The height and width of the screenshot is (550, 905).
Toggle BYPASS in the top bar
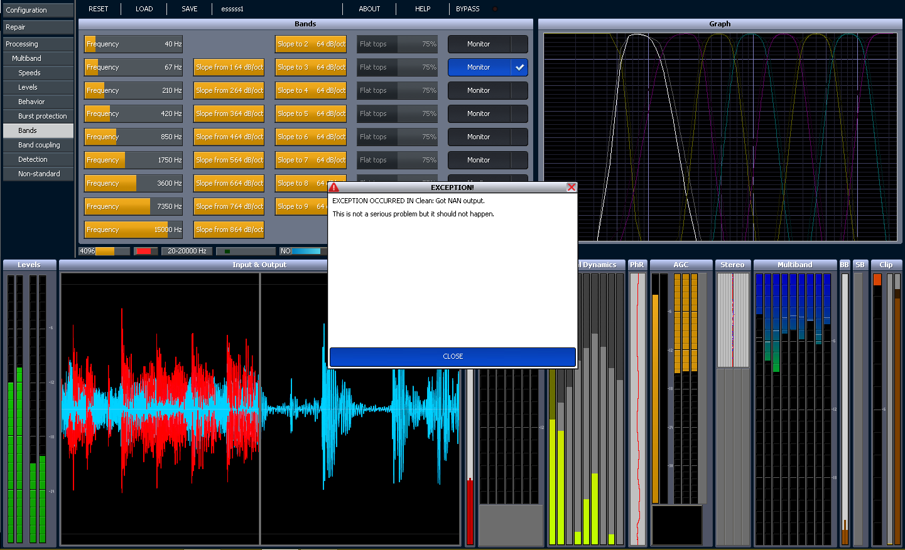468,9
